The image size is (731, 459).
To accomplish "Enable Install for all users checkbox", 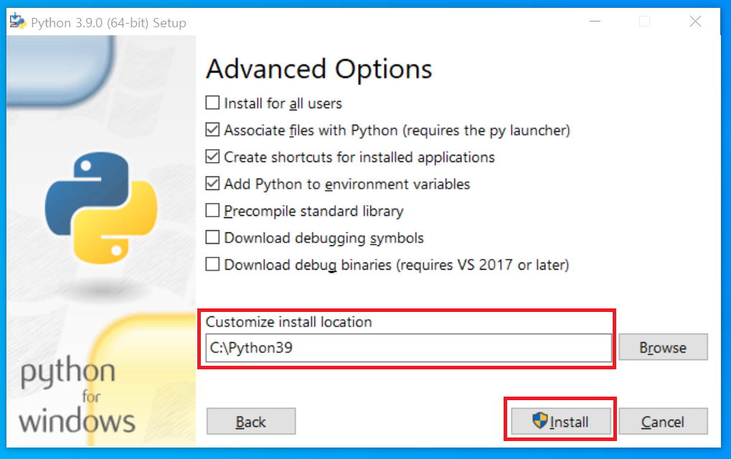I will click(x=212, y=103).
